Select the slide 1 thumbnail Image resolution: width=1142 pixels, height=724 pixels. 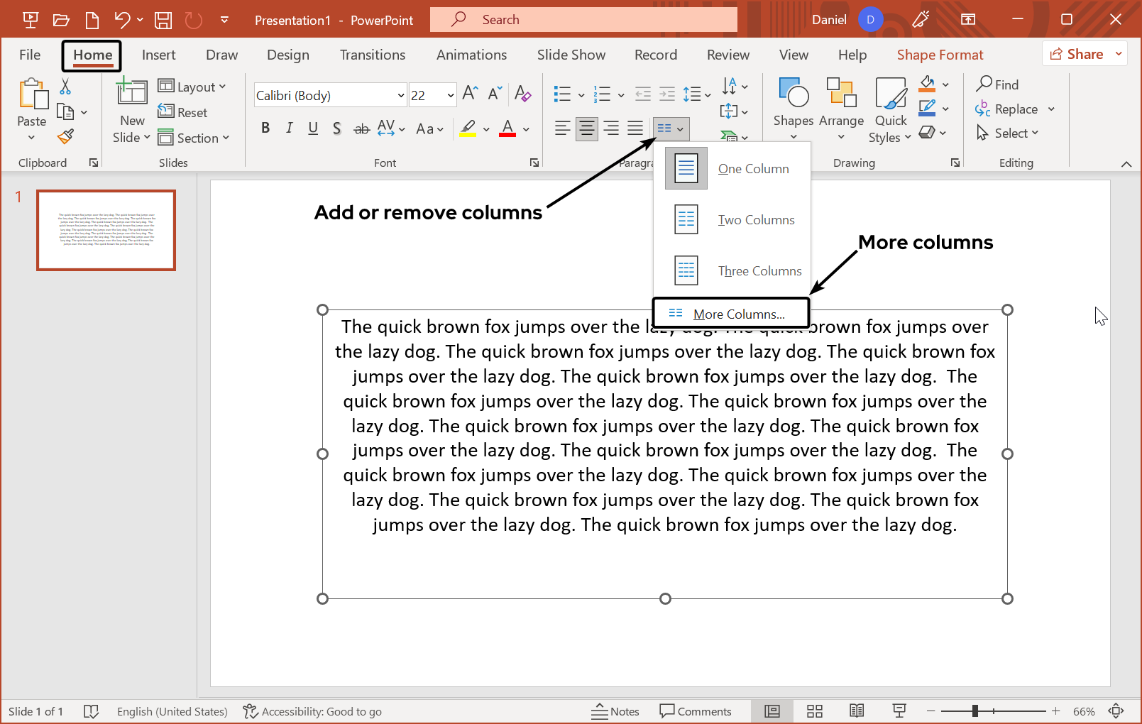click(x=106, y=230)
